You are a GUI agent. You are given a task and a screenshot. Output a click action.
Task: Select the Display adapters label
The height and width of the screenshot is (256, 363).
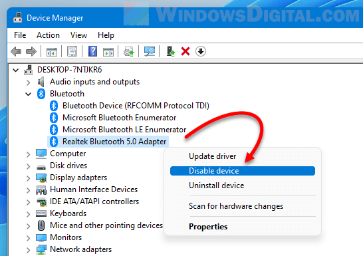(x=78, y=178)
